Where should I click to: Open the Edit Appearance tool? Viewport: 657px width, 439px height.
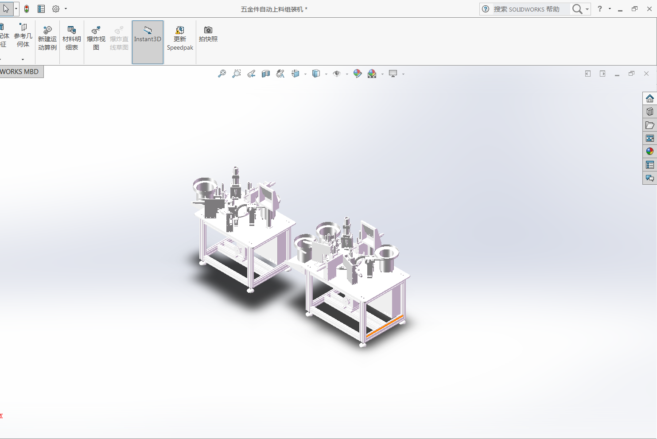(x=358, y=74)
